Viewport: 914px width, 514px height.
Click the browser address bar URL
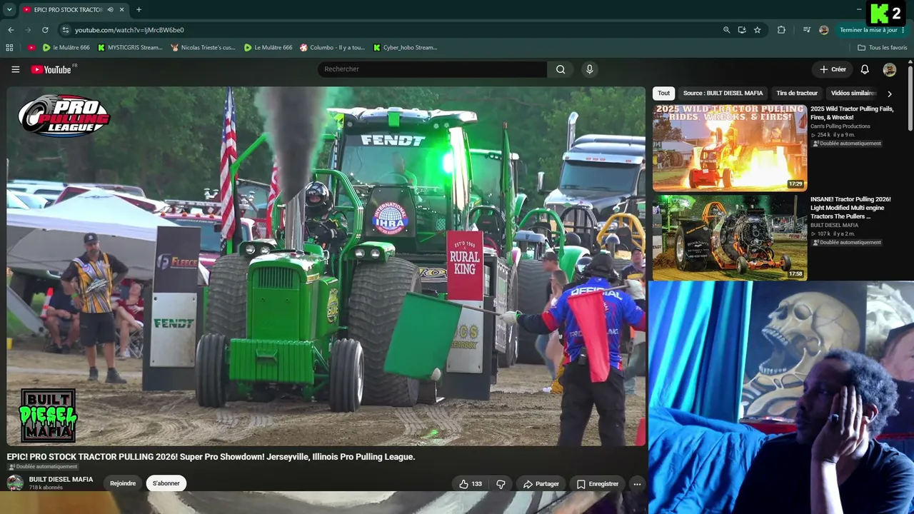pos(129,30)
